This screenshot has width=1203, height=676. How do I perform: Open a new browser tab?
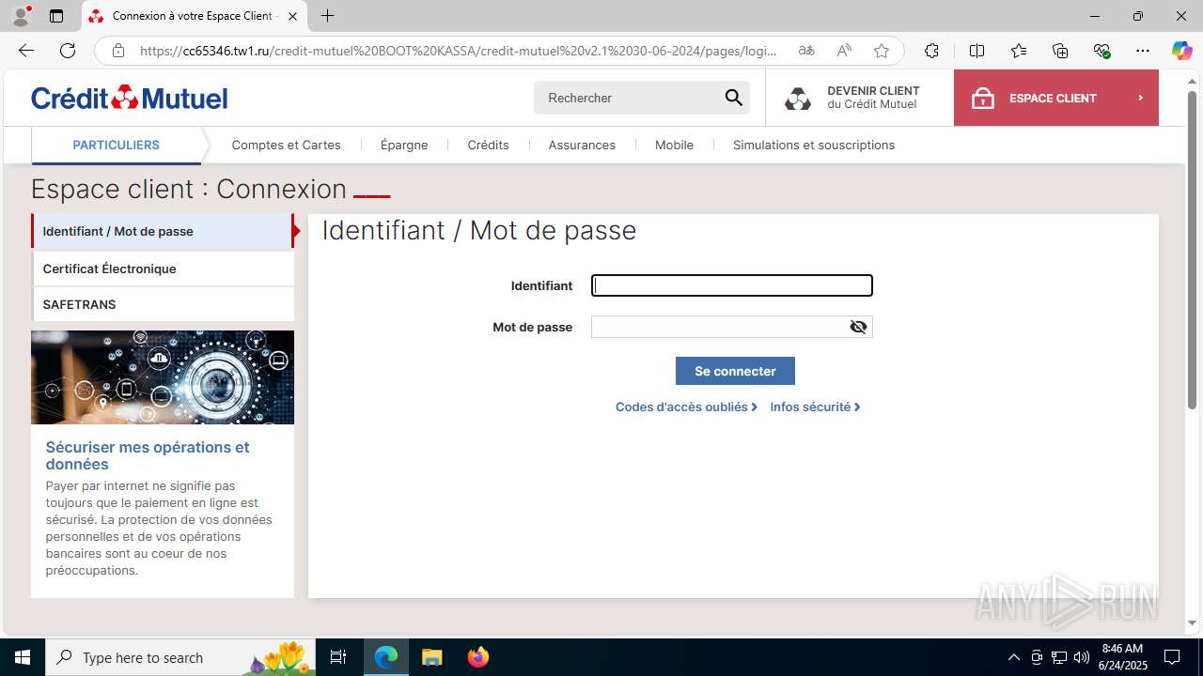(x=327, y=16)
